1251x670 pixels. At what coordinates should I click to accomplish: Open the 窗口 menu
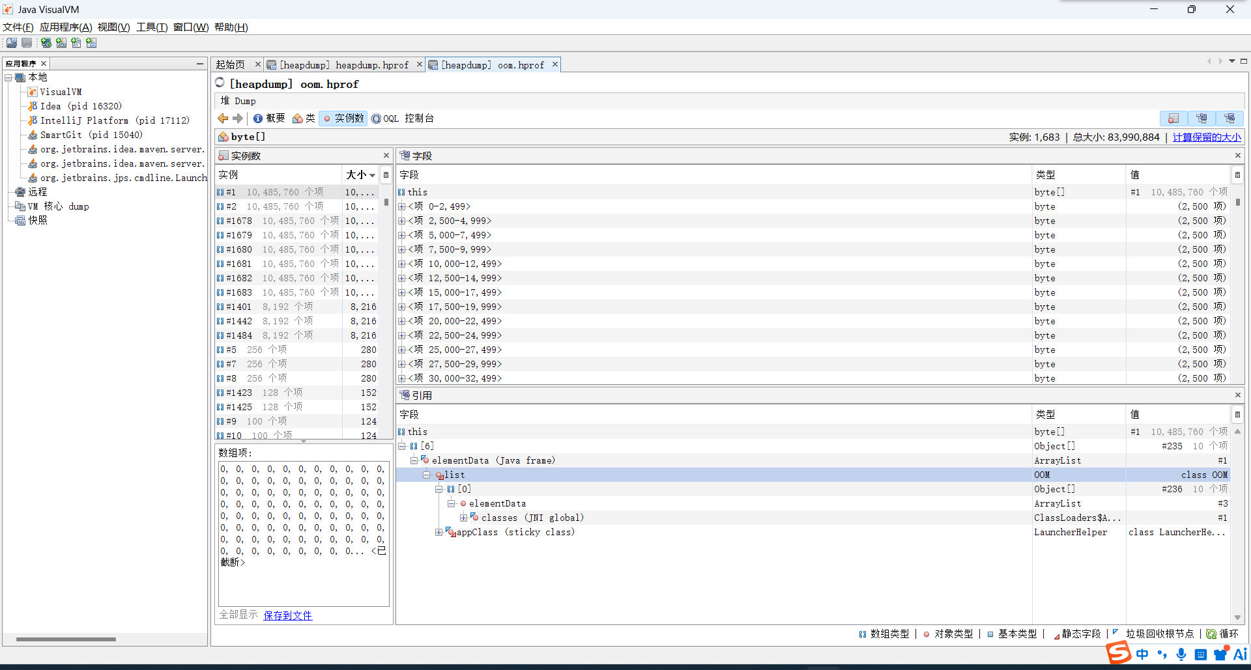pyautogui.click(x=191, y=27)
